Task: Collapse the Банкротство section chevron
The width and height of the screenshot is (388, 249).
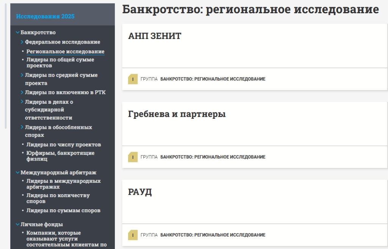Action: pyautogui.click(x=18, y=33)
